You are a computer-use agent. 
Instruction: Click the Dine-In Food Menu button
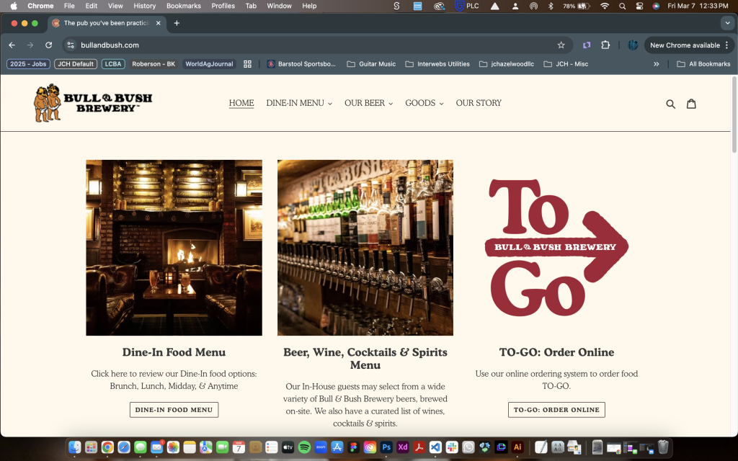tap(174, 410)
